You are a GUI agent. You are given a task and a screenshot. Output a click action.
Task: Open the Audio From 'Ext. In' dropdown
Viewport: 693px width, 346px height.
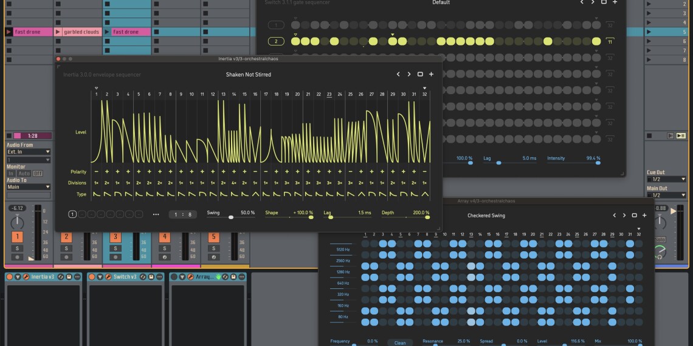click(28, 152)
